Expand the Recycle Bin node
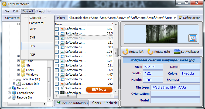Image resolution: width=205 pixels, height=109 pixels. [9, 97]
